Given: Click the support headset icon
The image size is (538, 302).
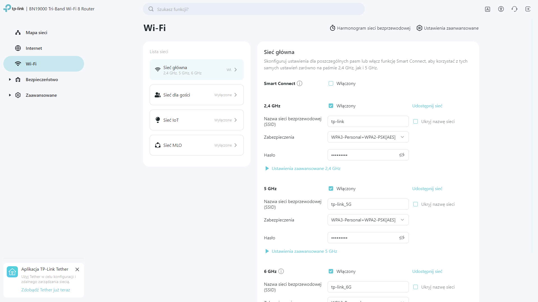Looking at the screenshot, I should (x=514, y=9).
